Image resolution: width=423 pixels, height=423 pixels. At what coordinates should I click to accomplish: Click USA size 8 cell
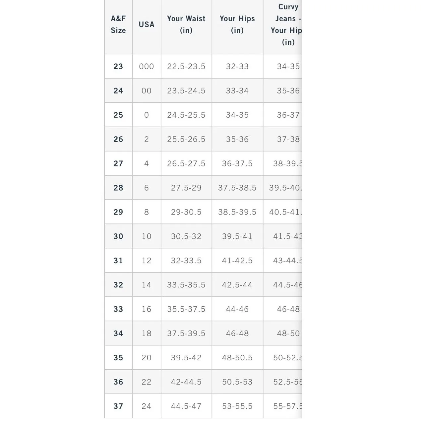coord(147,212)
